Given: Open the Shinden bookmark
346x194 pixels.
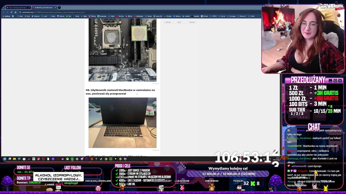Looking at the screenshot, I should (205, 16).
